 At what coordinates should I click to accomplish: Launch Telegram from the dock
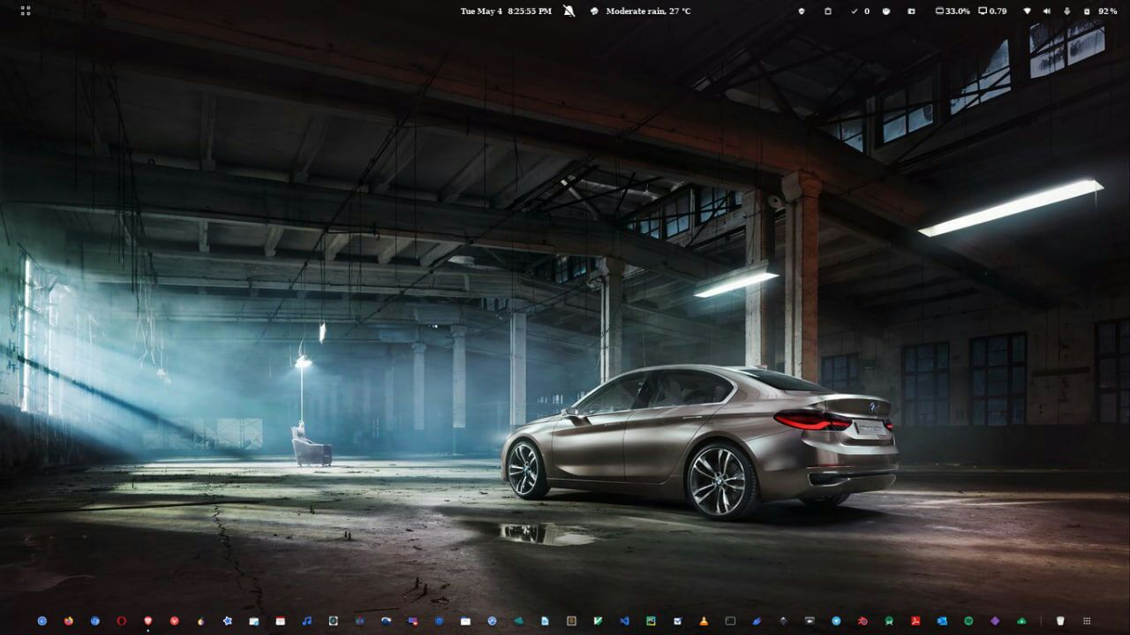pyautogui.click(x=836, y=621)
